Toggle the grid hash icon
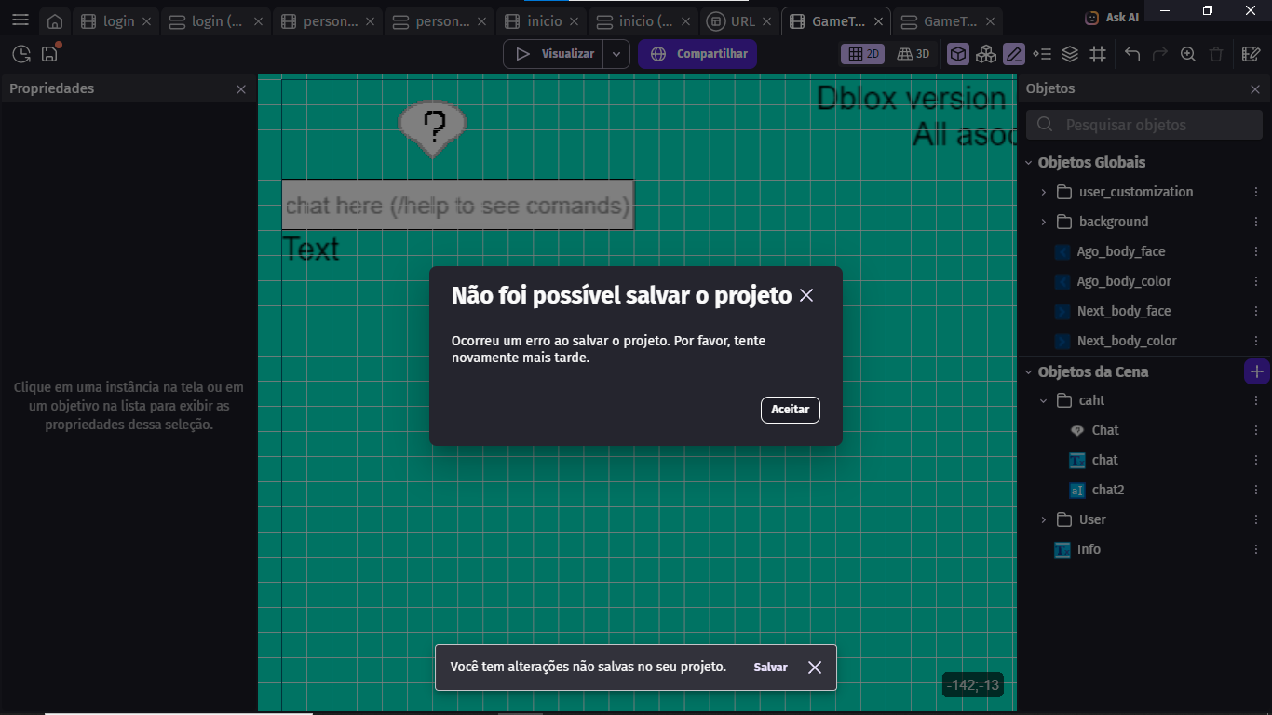 1098,54
